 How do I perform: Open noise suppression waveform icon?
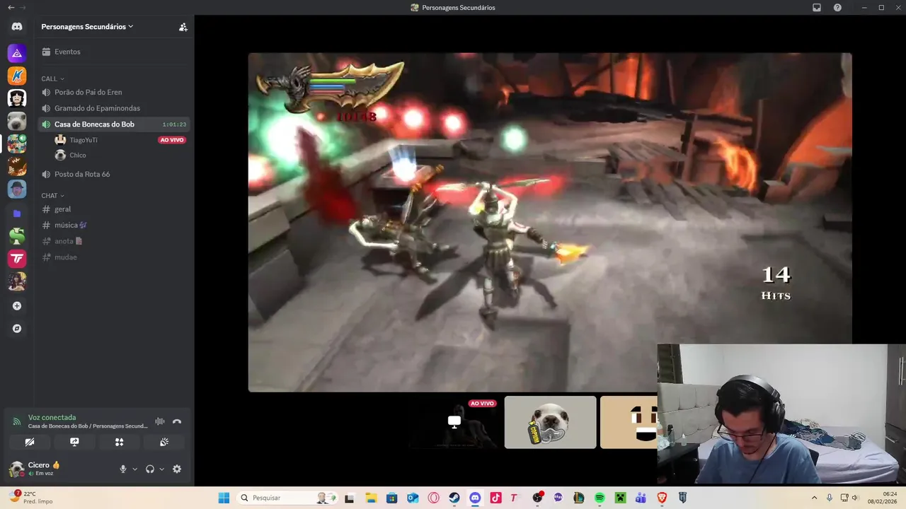[x=160, y=421]
